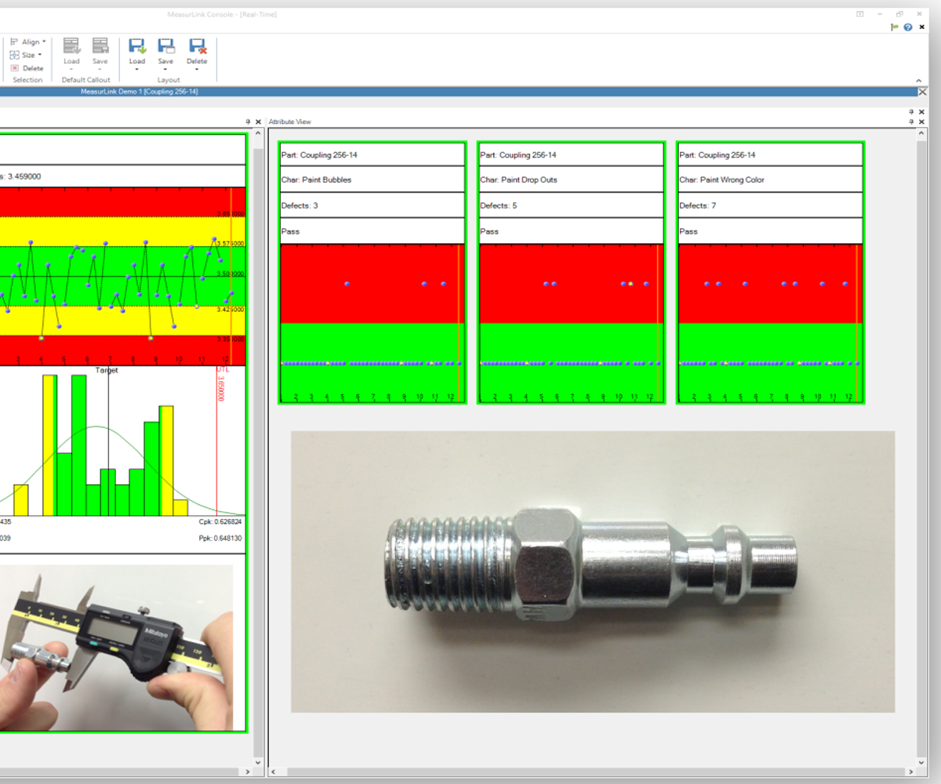Click the Save layout floppy disk icon
This screenshot has width=941, height=784.
click(x=165, y=46)
